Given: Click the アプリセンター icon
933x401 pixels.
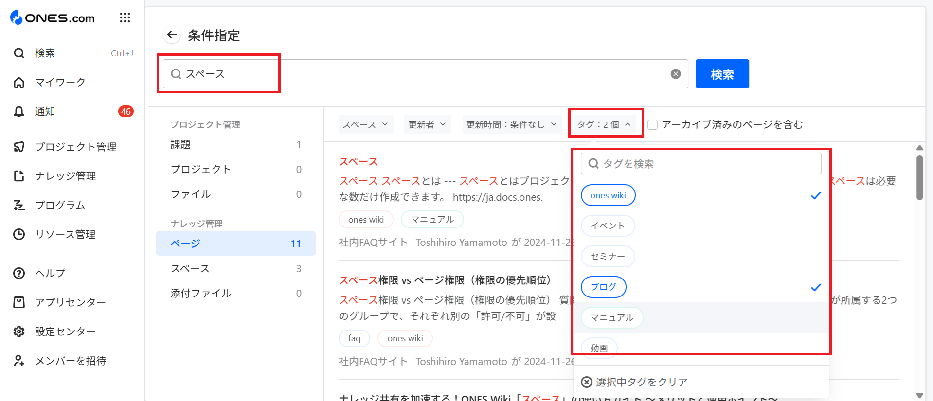Looking at the screenshot, I should [19, 302].
